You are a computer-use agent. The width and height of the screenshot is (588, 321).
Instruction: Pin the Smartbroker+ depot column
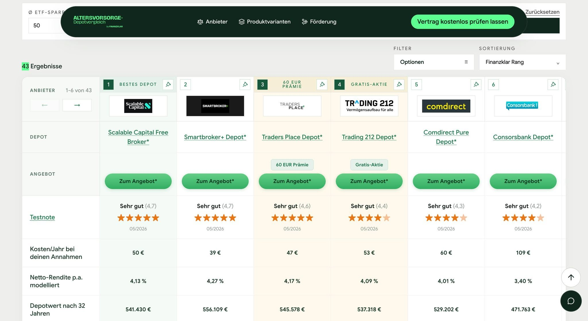point(245,85)
